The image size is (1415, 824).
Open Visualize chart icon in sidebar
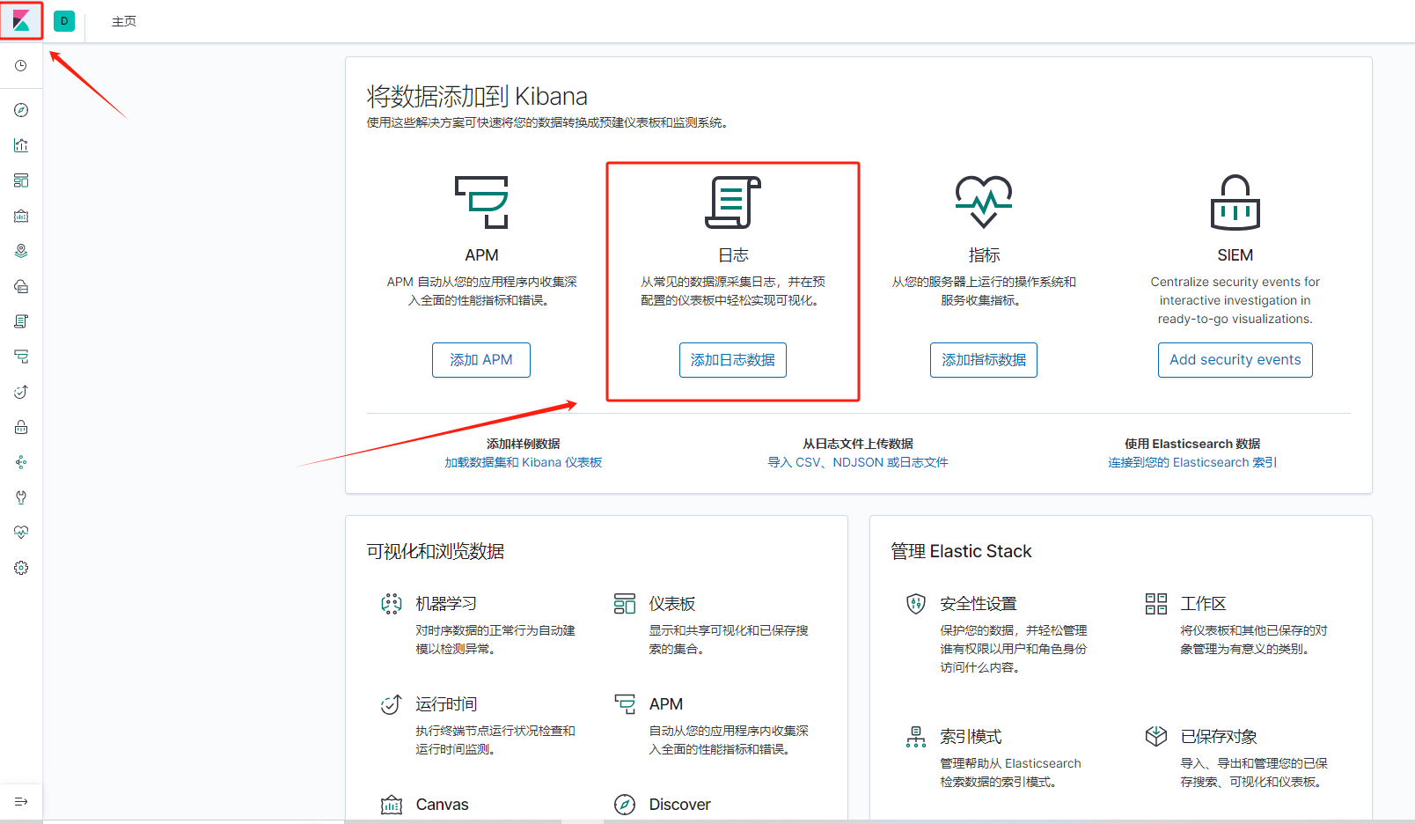pyautogui.click(x=21, y=145)
